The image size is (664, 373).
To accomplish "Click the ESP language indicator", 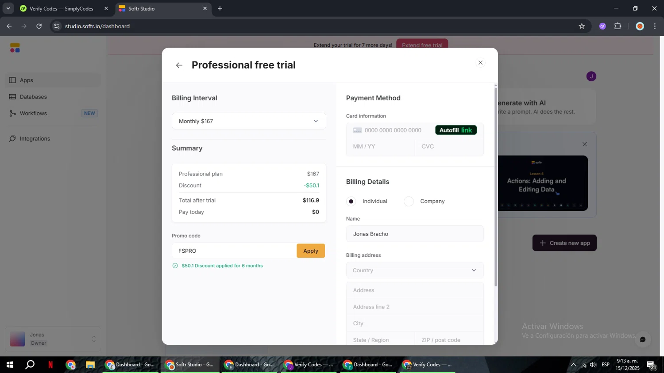I will pos(606,365).
